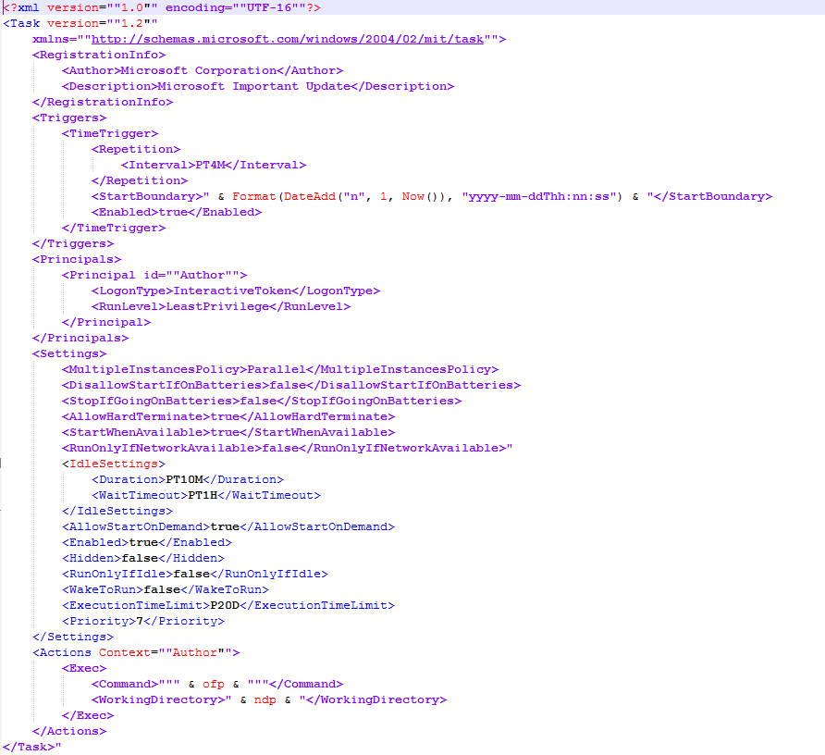
Task: Click the opening Exec tag
Action: 84,670
